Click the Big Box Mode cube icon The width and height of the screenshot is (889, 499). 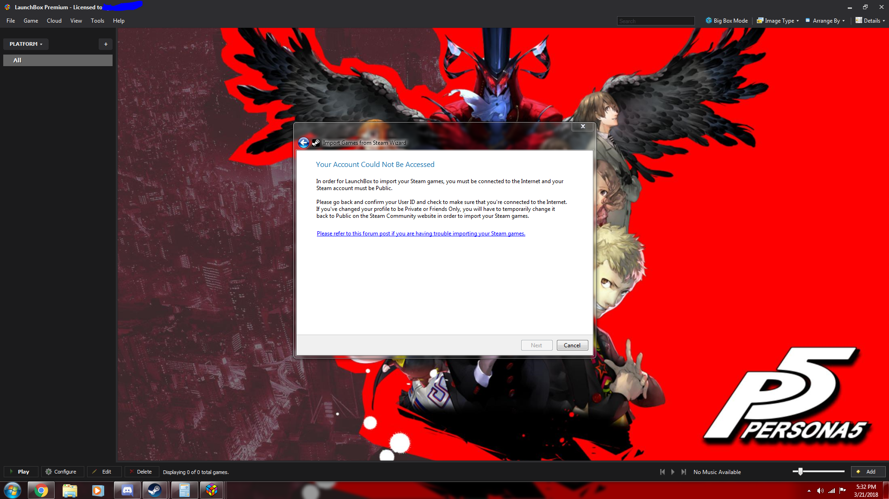pos(708,20)
